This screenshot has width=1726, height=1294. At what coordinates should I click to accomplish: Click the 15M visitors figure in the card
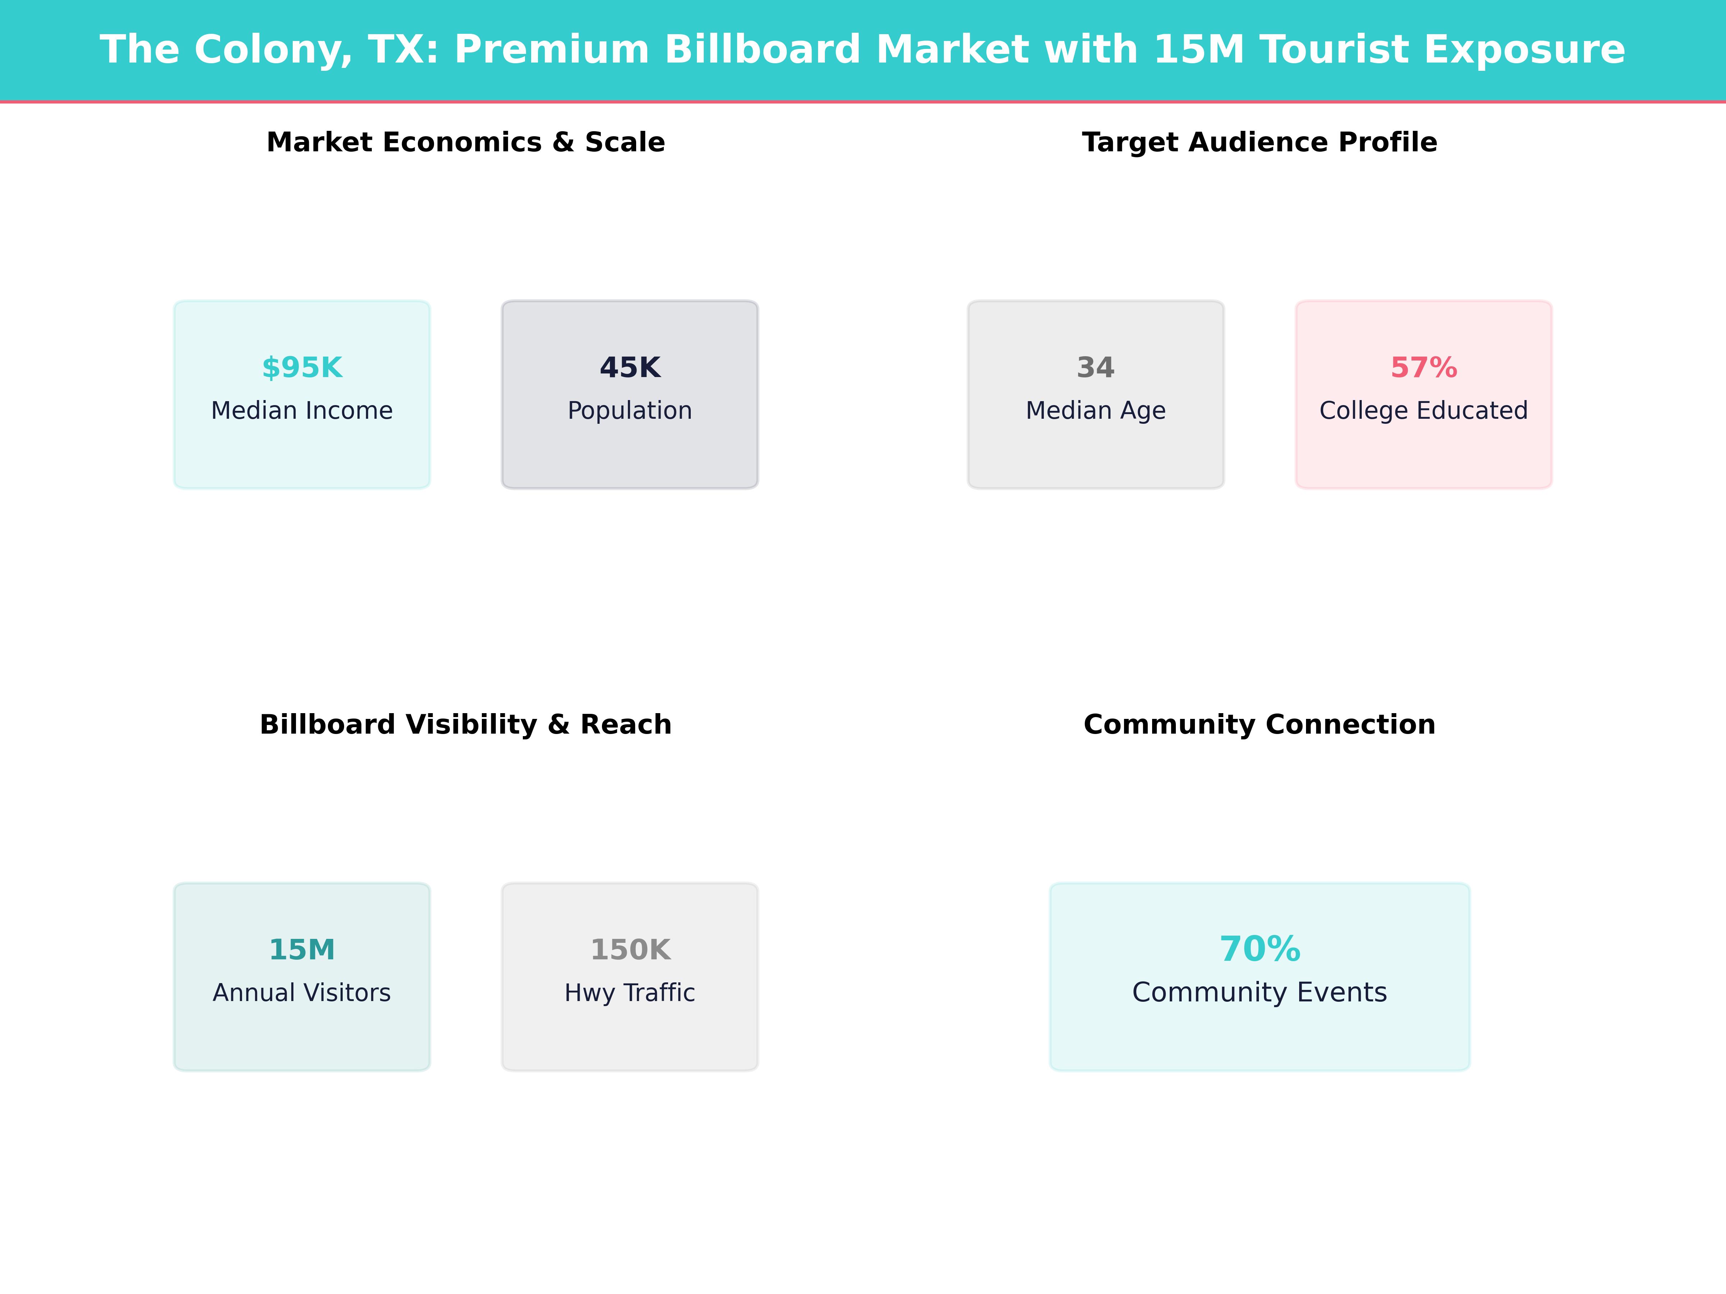click(302, 949)
